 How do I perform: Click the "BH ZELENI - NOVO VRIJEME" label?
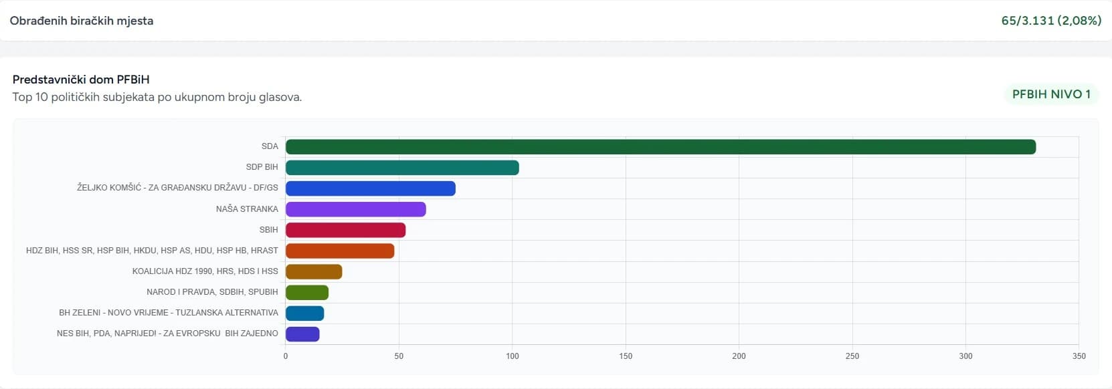tap(169, 313)
